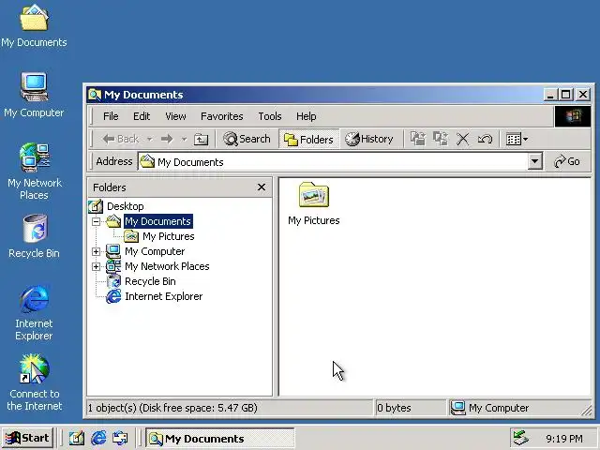Click the Forward arrow toolbar button
The image size is (600, 450).
tap(167, 139)
